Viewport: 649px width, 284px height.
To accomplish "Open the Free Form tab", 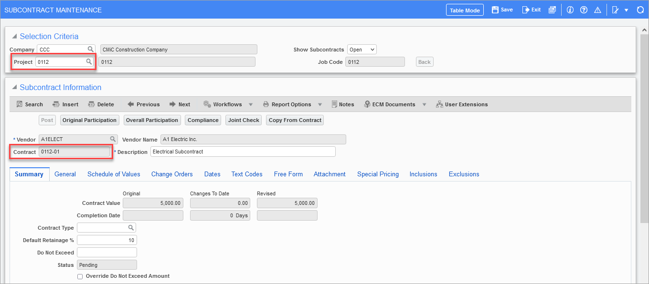I will (x=288, y=174).
